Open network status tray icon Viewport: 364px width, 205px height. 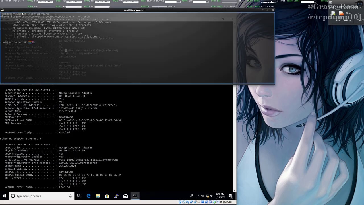(207, 196)
